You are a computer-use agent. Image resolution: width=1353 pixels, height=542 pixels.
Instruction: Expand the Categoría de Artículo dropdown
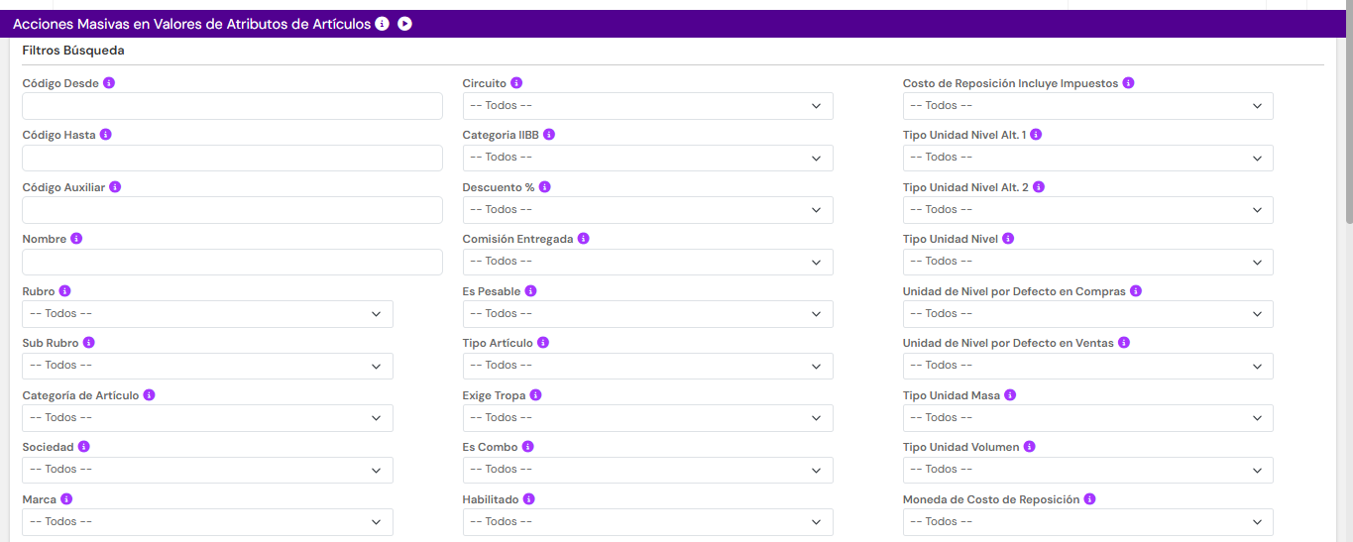click(x=207, y=418)
